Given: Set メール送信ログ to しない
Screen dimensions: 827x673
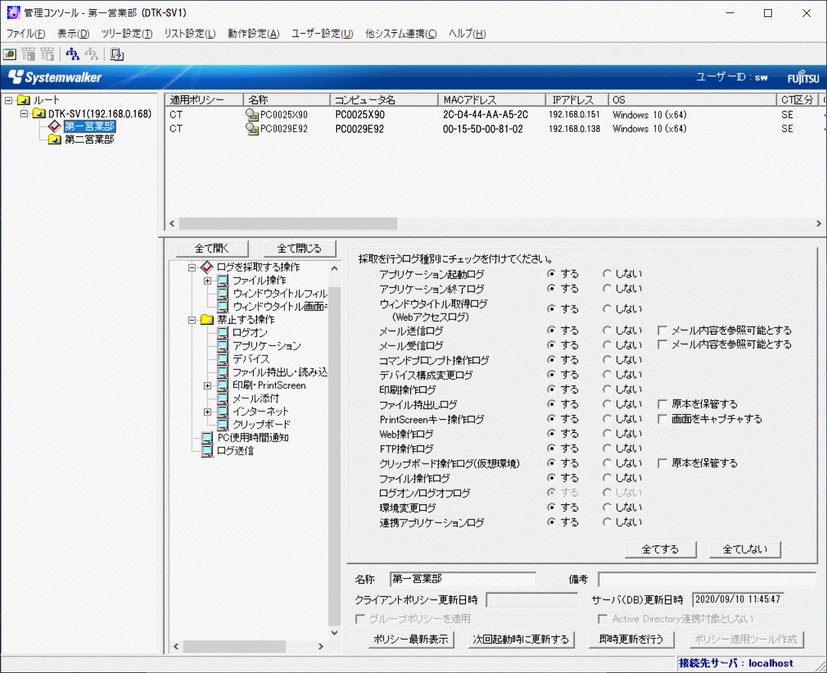Looking at the screenshot, I should pos(607,330).
